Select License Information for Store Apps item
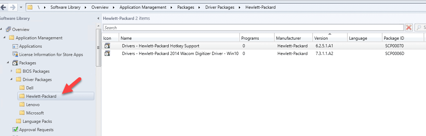Viewport: 426px width, 136px height. click(x=51, y=55)
